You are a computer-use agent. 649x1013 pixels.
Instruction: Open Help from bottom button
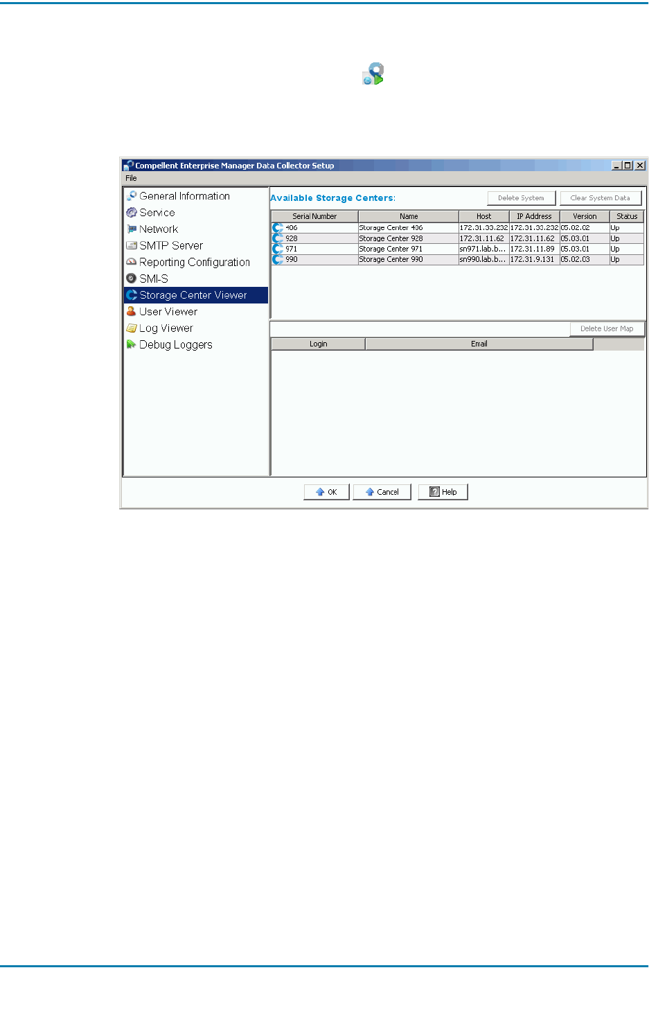pos(443,492)
